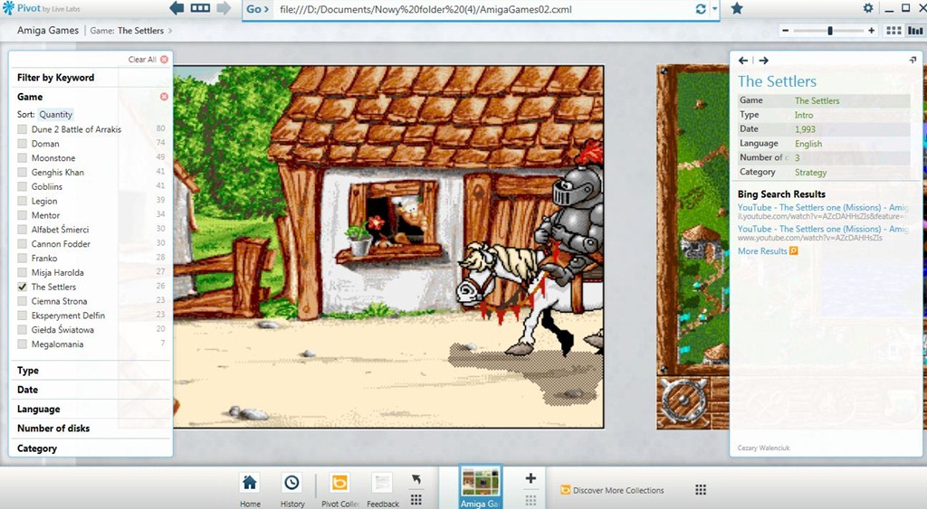Uncheck The Settlers filter checkbox
This screenshot has width=927, height=509.
pos(22,287)
